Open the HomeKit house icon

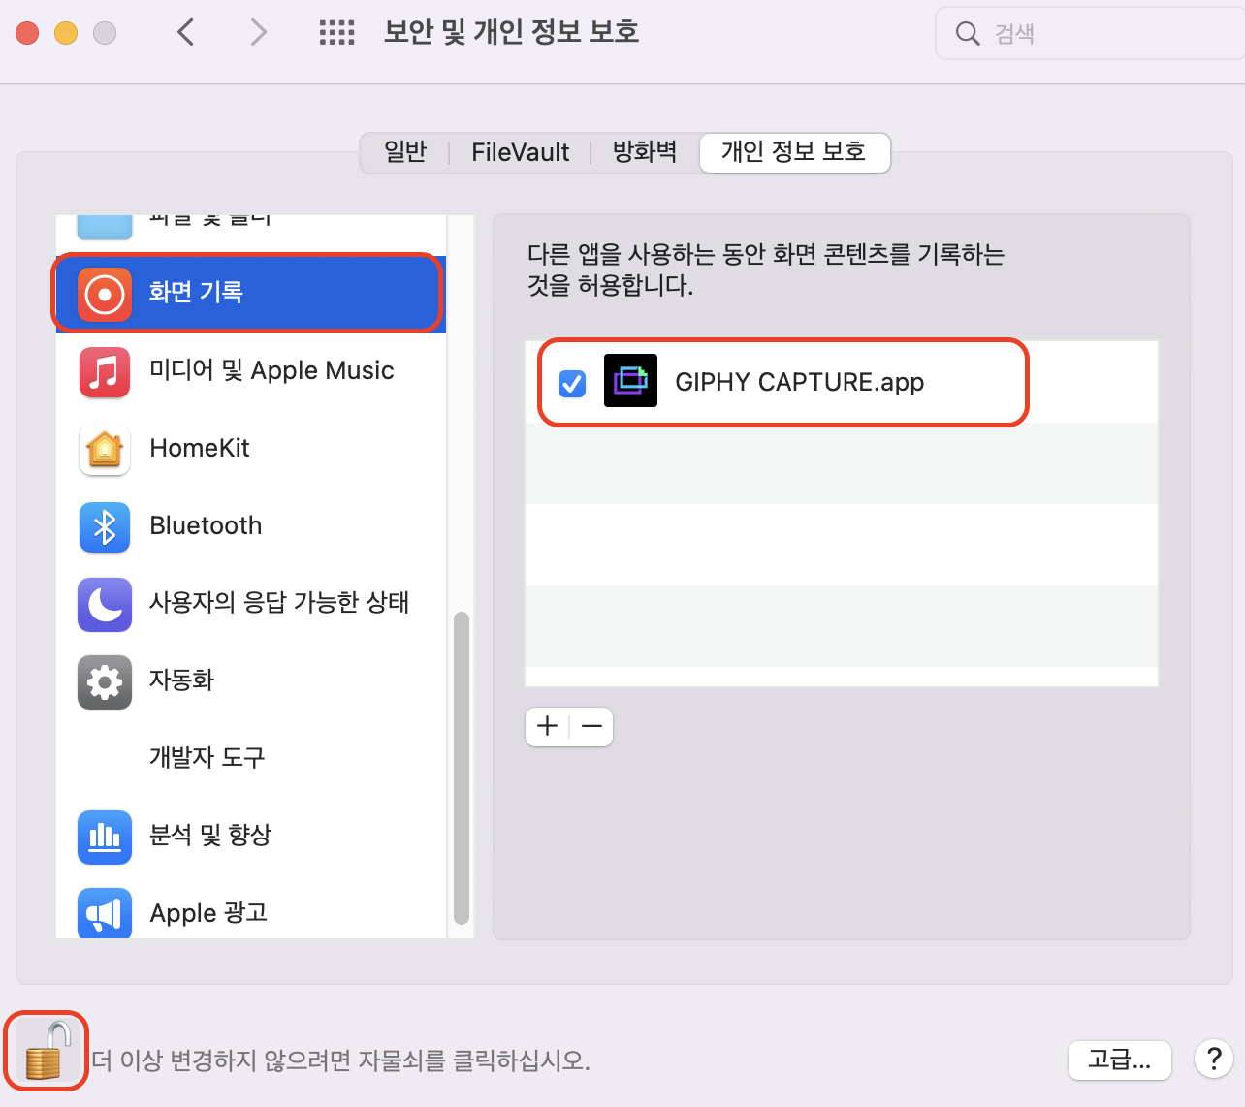click(x=105, y=450)
